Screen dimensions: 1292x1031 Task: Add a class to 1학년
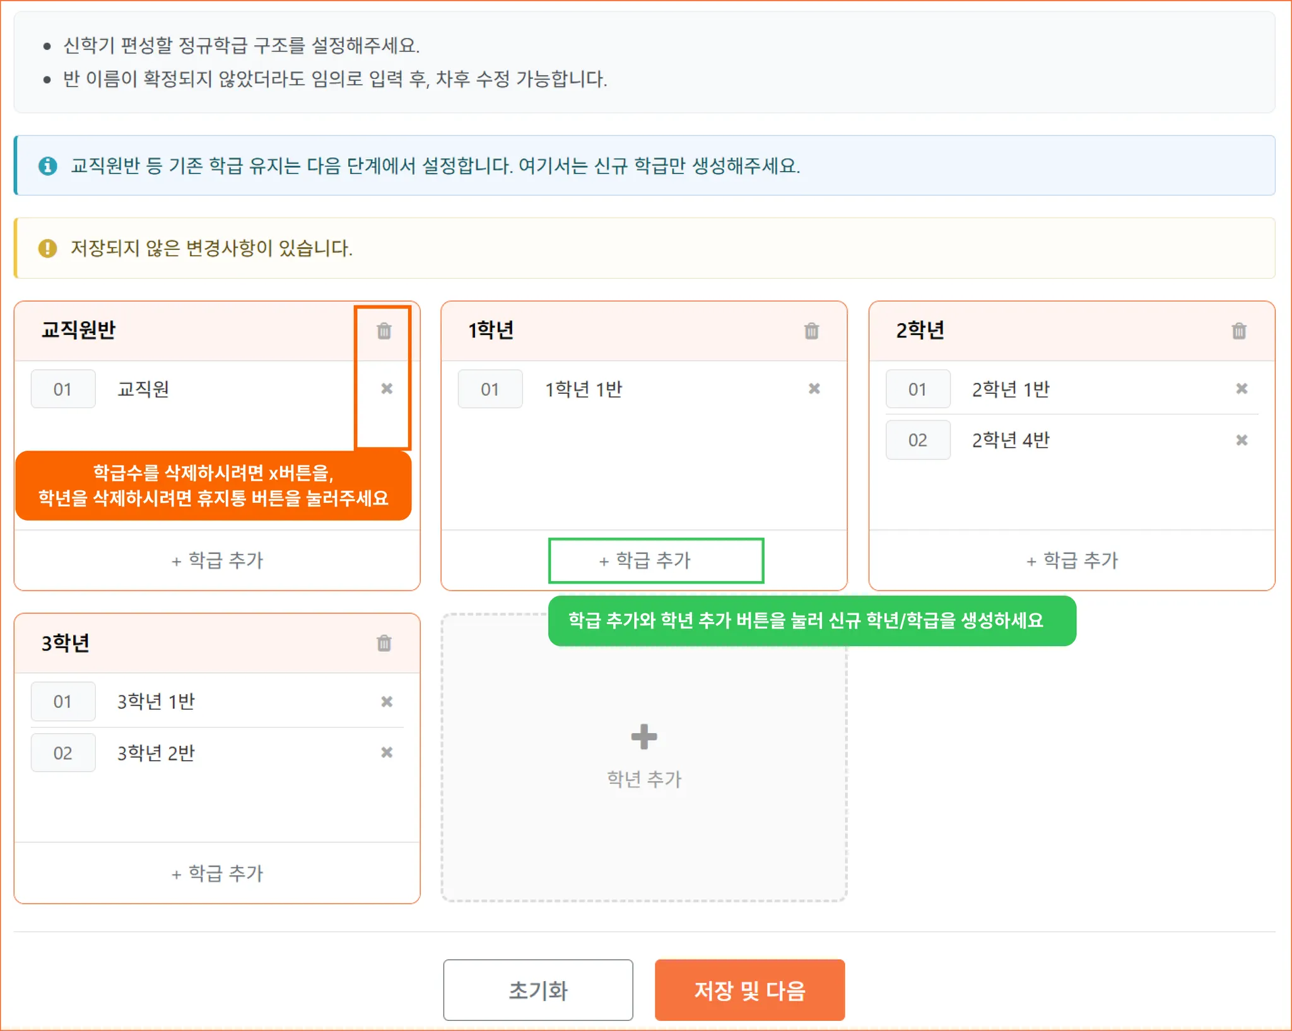(644, 560)
